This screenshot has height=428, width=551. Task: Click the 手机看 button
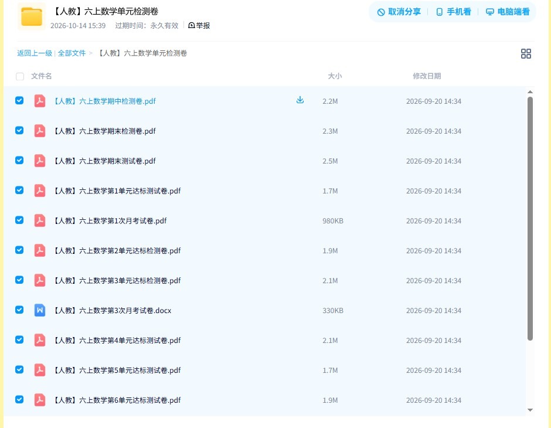453,12
